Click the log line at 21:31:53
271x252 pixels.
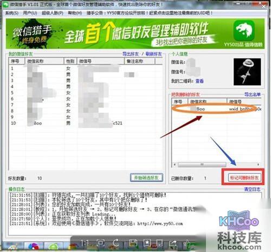coord(79,200)
